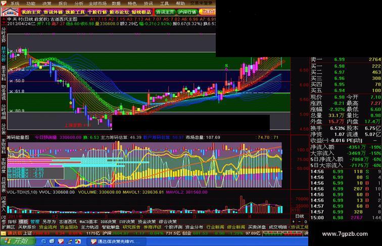Screen dimensions: 382x246
Task: Click the 股市论坛 button
Action: (119, 12)
